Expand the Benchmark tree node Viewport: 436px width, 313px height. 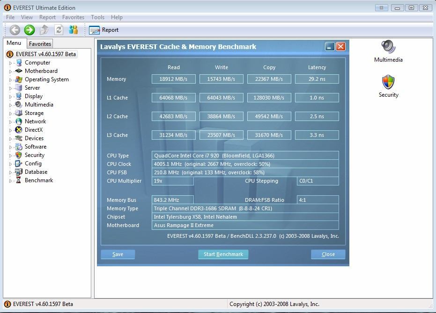[x=10, y=181]
